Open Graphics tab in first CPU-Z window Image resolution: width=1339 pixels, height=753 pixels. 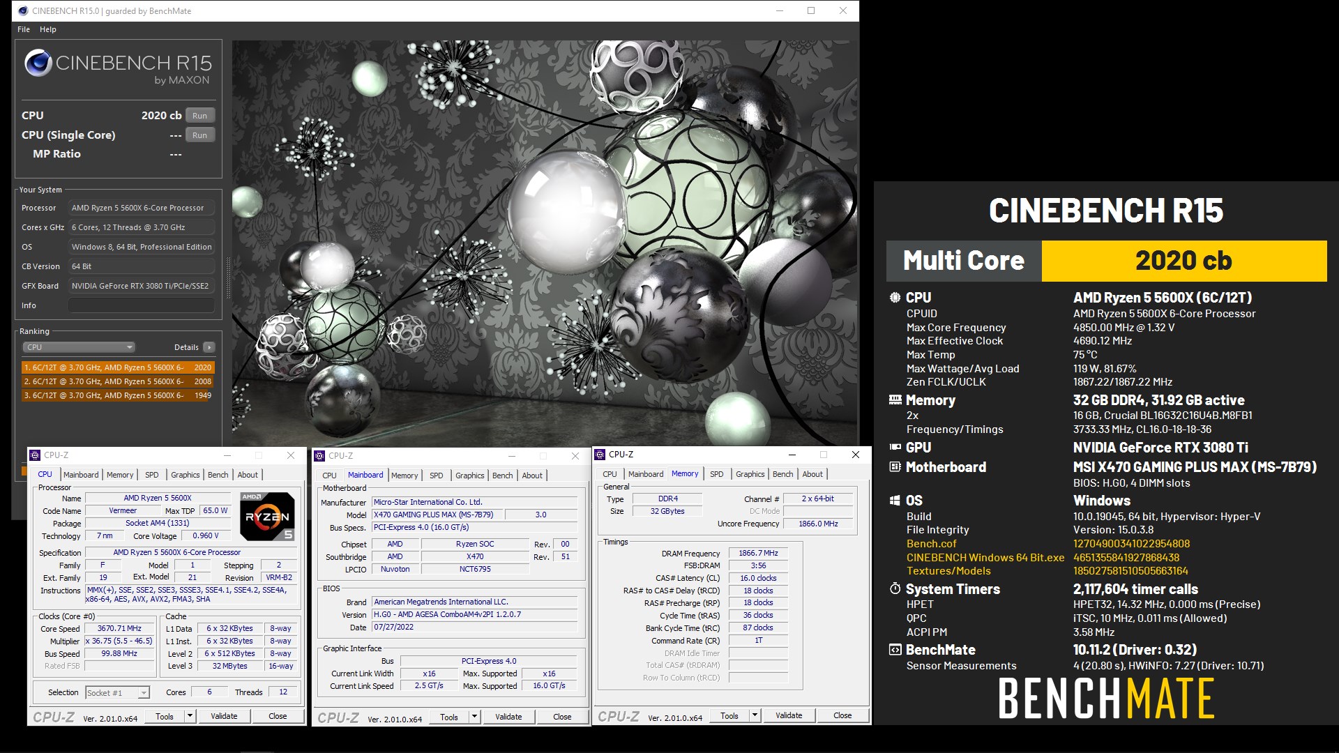coord(186,475)
